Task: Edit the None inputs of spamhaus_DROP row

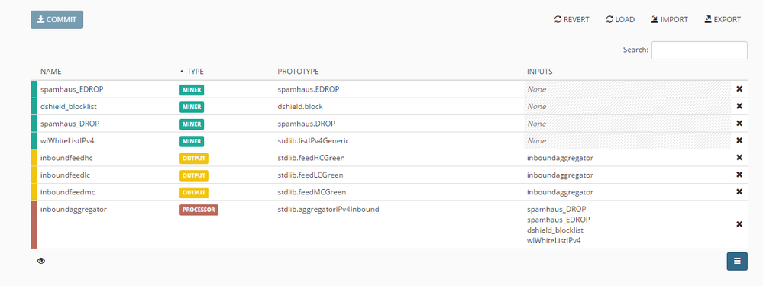Action: (627, 124)
